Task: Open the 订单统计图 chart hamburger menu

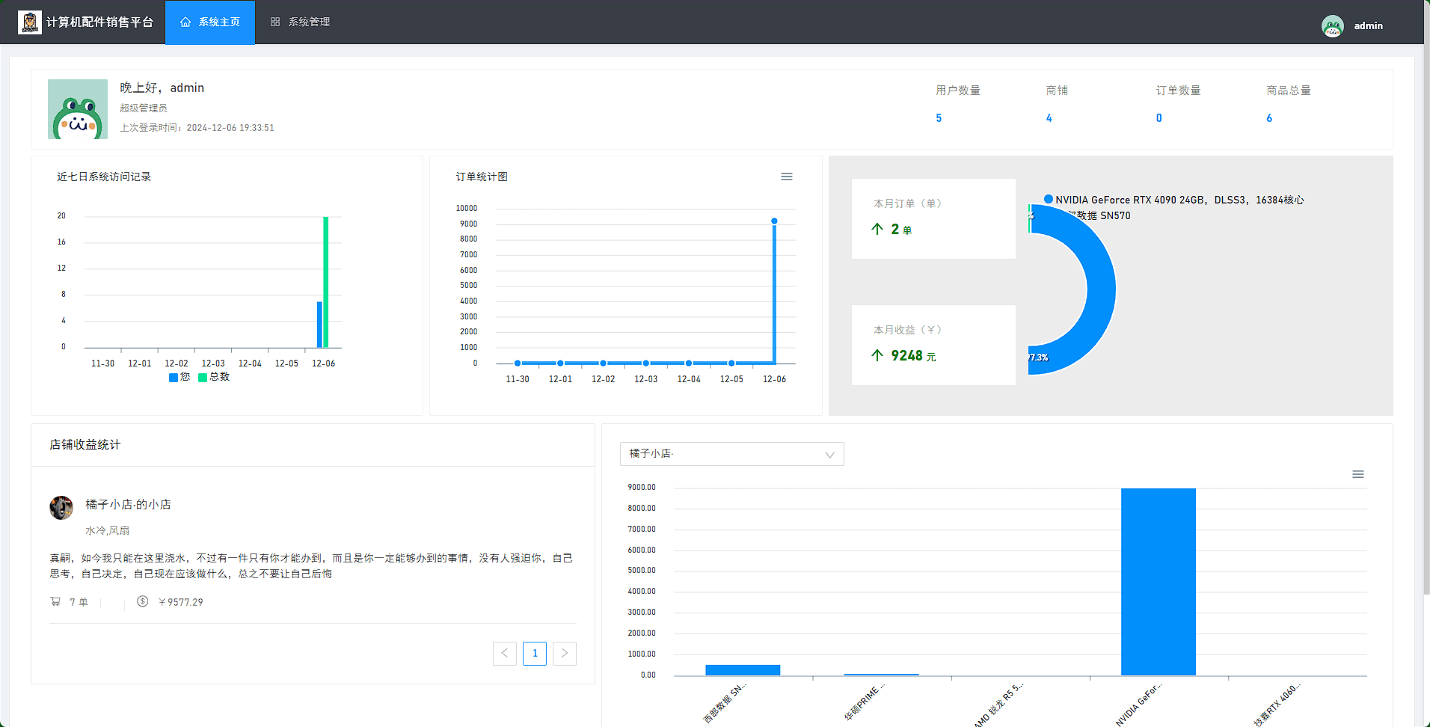Action: pyautogui.click(x=787, y=177)
